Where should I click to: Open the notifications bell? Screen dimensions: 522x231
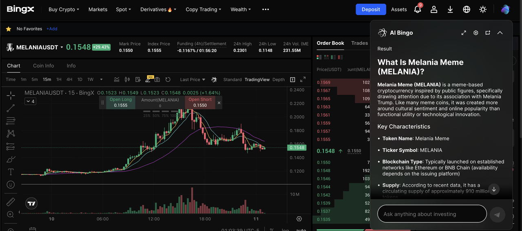pos(417,9)
